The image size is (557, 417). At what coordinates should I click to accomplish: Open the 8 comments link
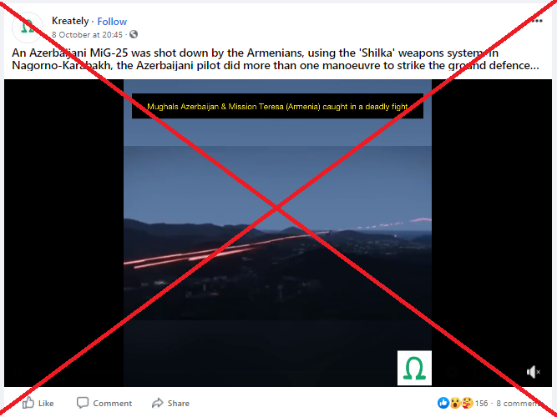519,403
